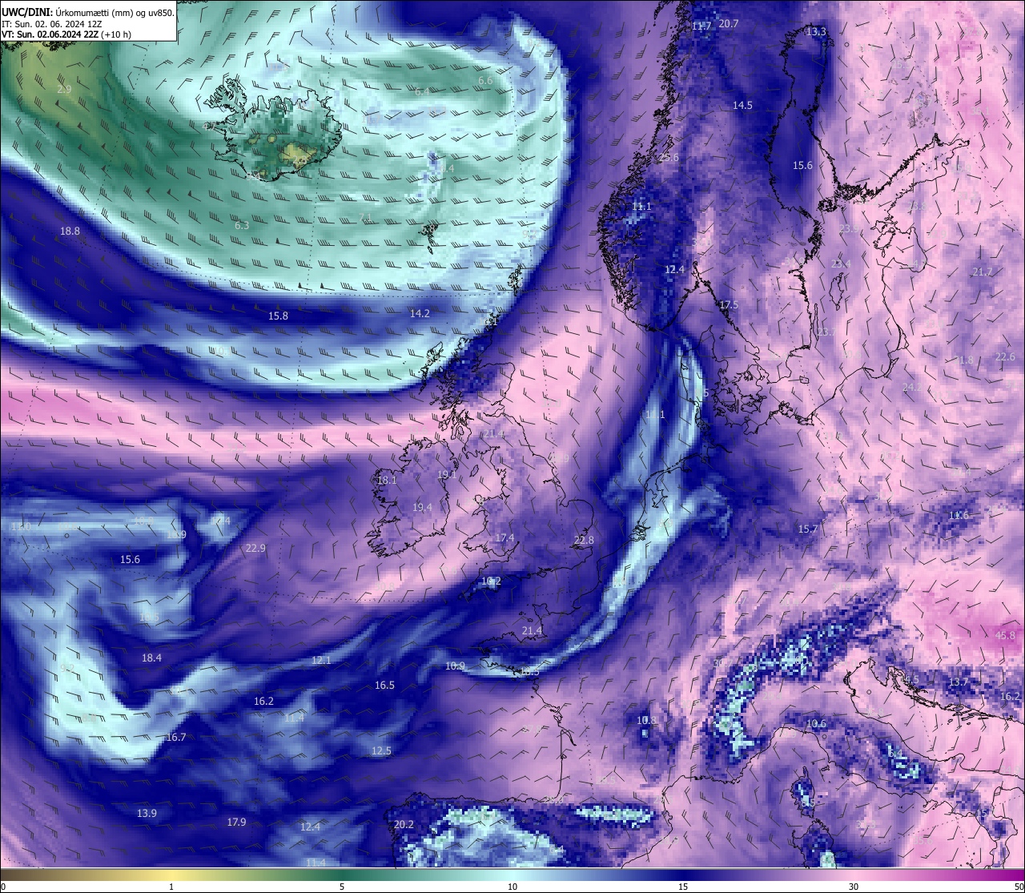This screenshot has width=1025, height=893.
Task: Click the value 21.7 on the map
Action: (x=983, y=272)
